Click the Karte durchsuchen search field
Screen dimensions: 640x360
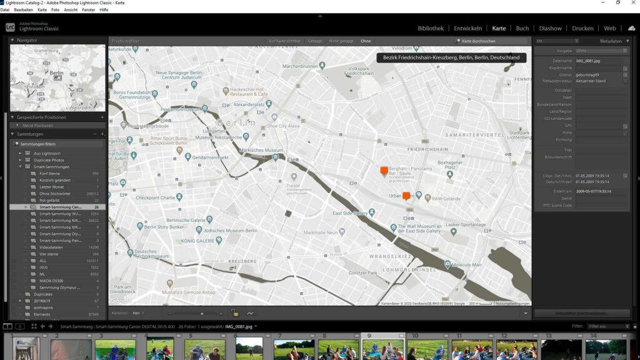point(491,41)
